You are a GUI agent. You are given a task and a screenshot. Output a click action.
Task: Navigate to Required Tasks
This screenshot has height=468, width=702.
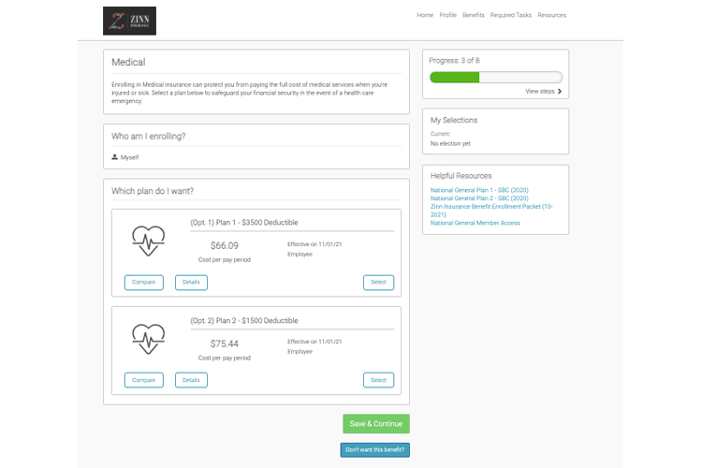[511, 15]
